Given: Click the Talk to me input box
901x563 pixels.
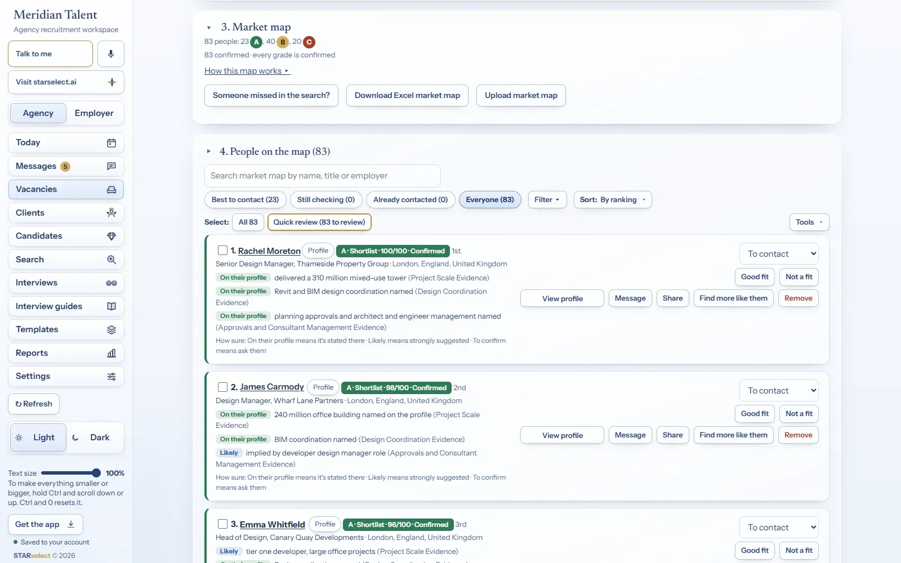Looking at the screenshot, I should pos(50,54).
